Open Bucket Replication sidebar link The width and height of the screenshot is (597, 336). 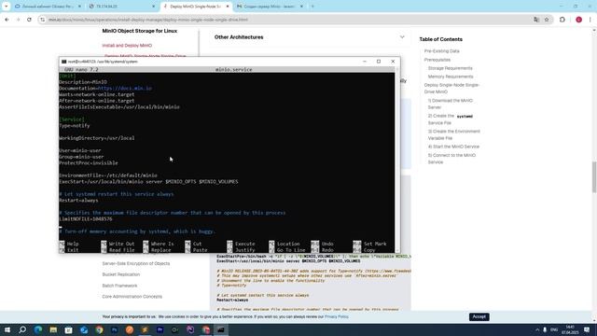(x=120, y=274)
